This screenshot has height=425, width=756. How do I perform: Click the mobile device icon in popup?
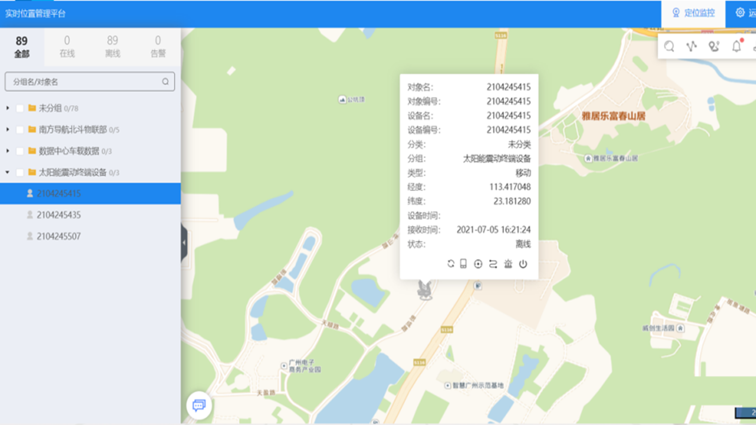pos(463,264)
